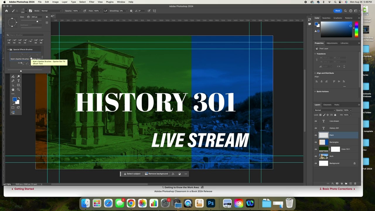Open the Flow value dropdown

coord(101,11)
